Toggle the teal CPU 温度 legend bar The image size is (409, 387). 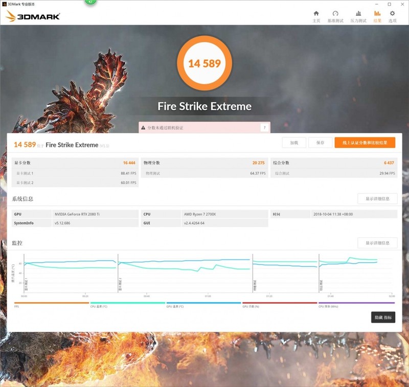coord(127,303)
